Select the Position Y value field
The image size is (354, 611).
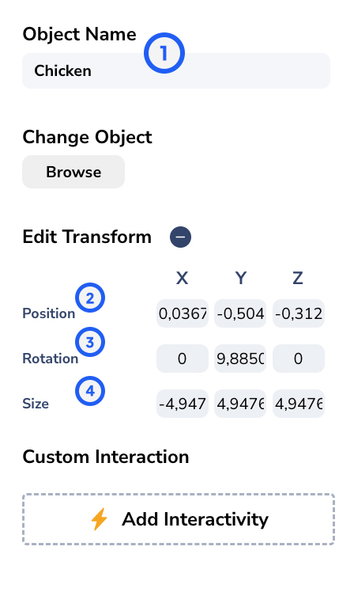(240, 313)
